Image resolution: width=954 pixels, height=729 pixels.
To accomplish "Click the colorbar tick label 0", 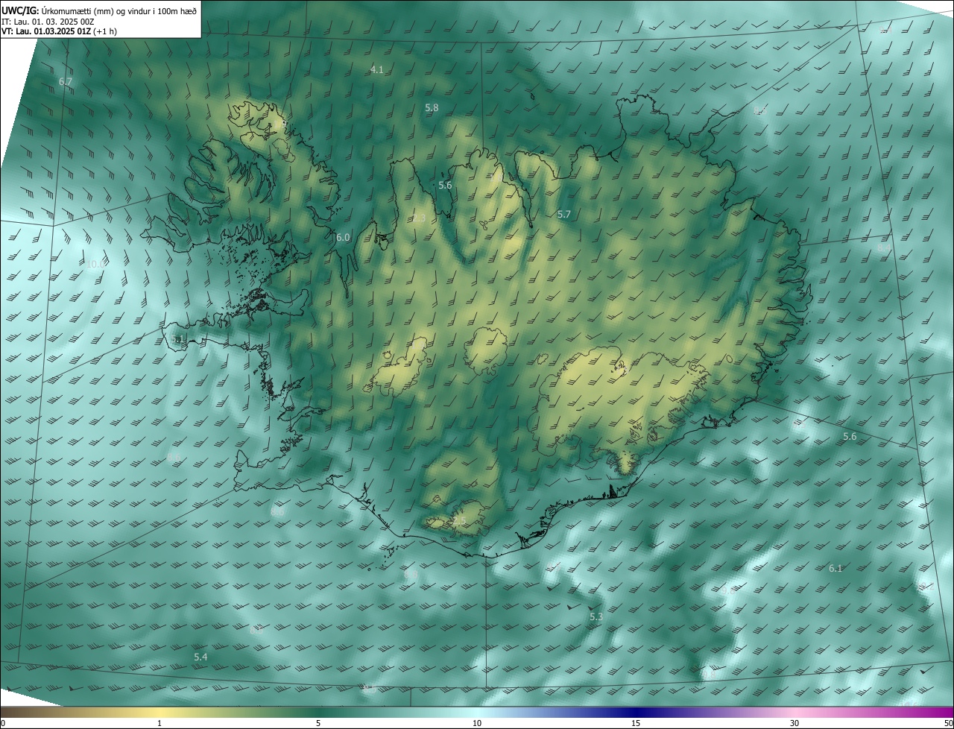I will 3,724.
